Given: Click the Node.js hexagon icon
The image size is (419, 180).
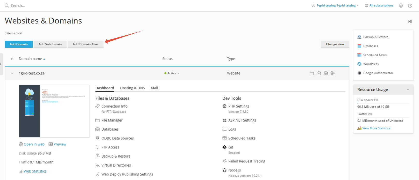Looking at the screenshot, I should coord(224,170).
